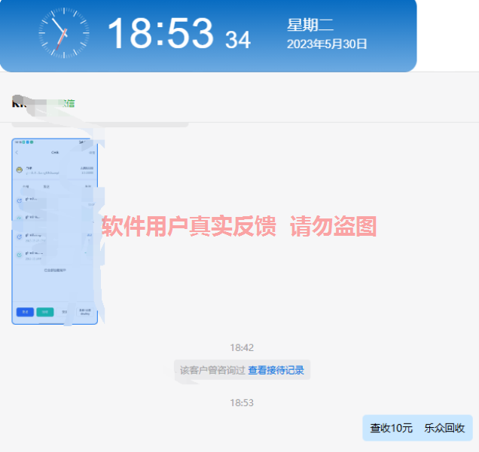Click the analog clock icon

pyautogui.click(x=64, y=33)
